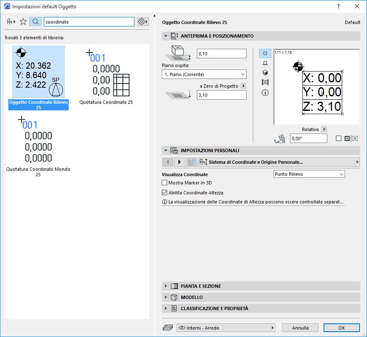The image size is (367, 337).
Task: Click the 0,10 height field
Action: pyautogui.click(x=222, y=54)
